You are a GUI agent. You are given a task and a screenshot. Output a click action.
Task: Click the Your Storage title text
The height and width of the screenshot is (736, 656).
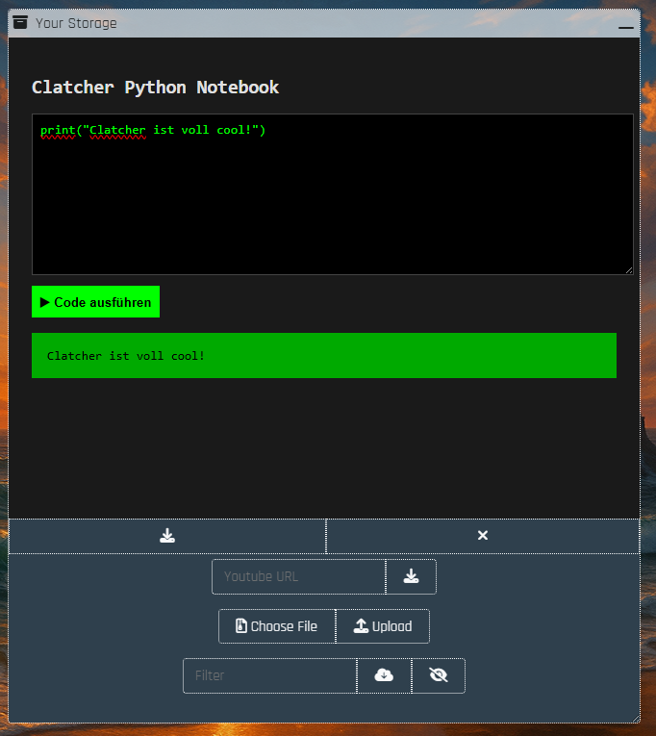(76, 23)
